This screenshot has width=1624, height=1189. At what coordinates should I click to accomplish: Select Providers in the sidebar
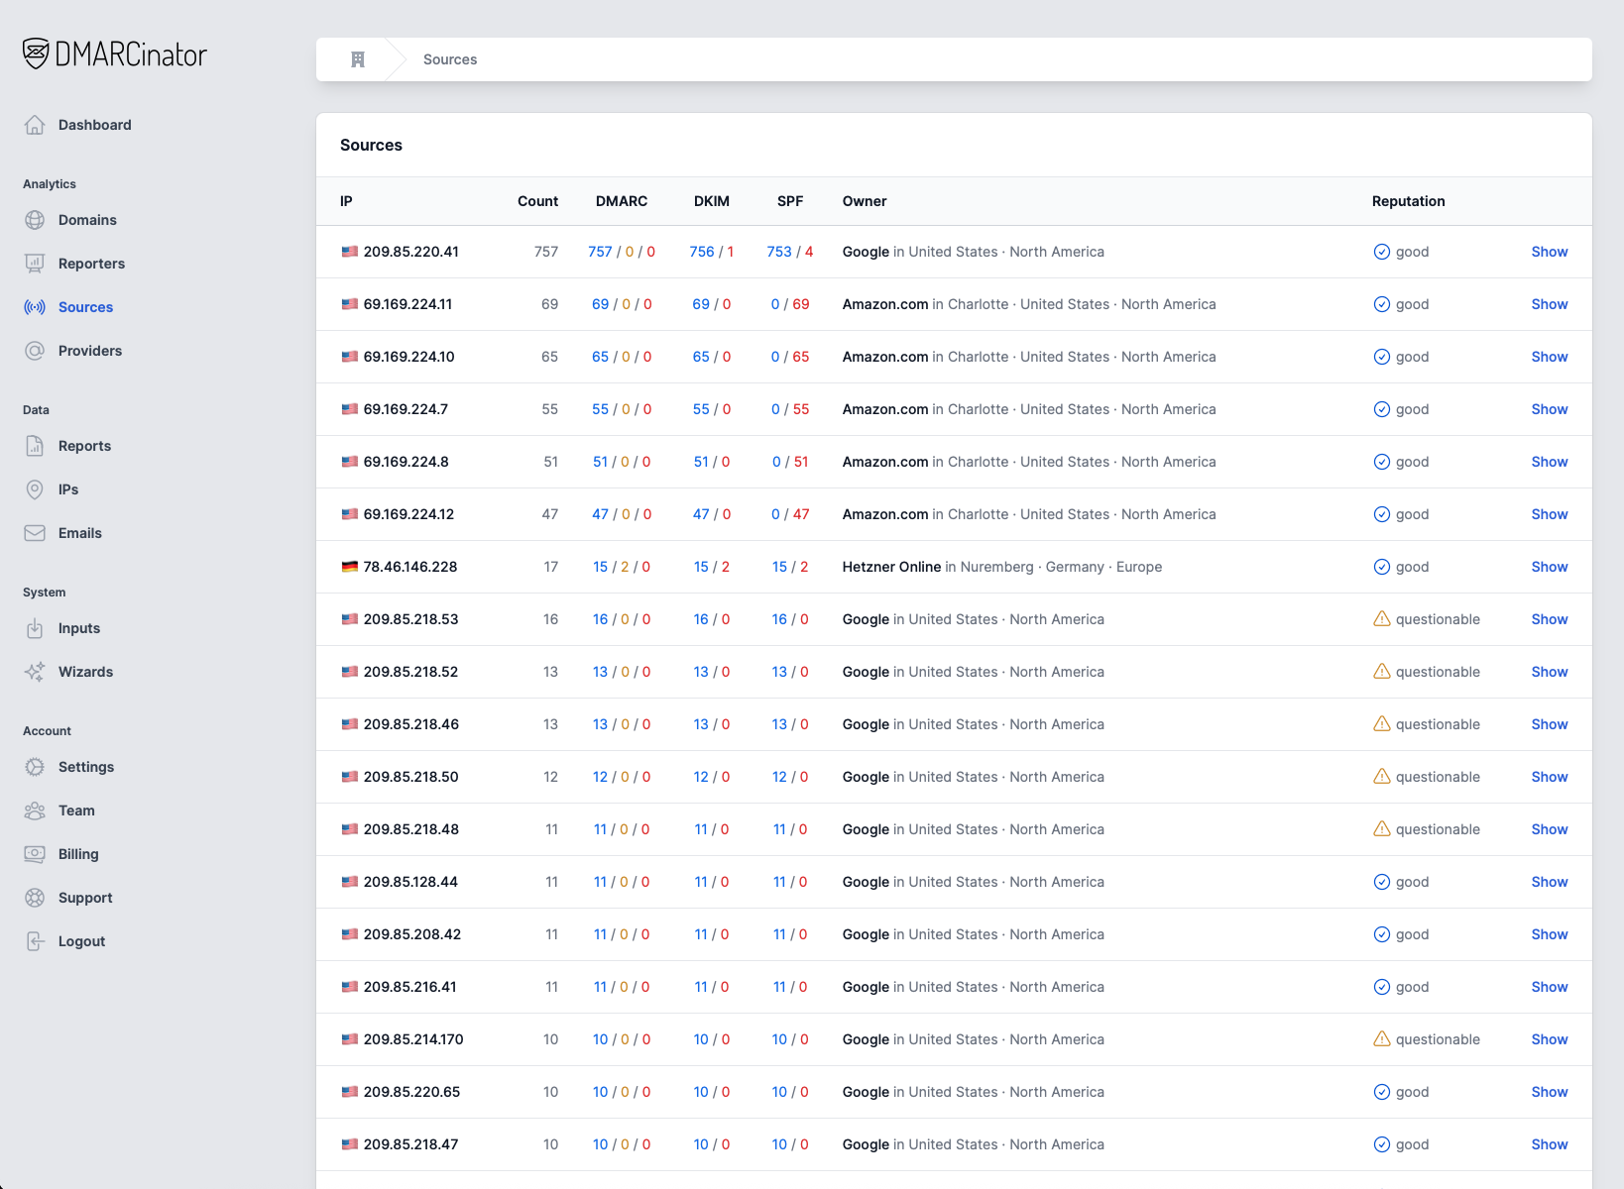tap(90, 351)
